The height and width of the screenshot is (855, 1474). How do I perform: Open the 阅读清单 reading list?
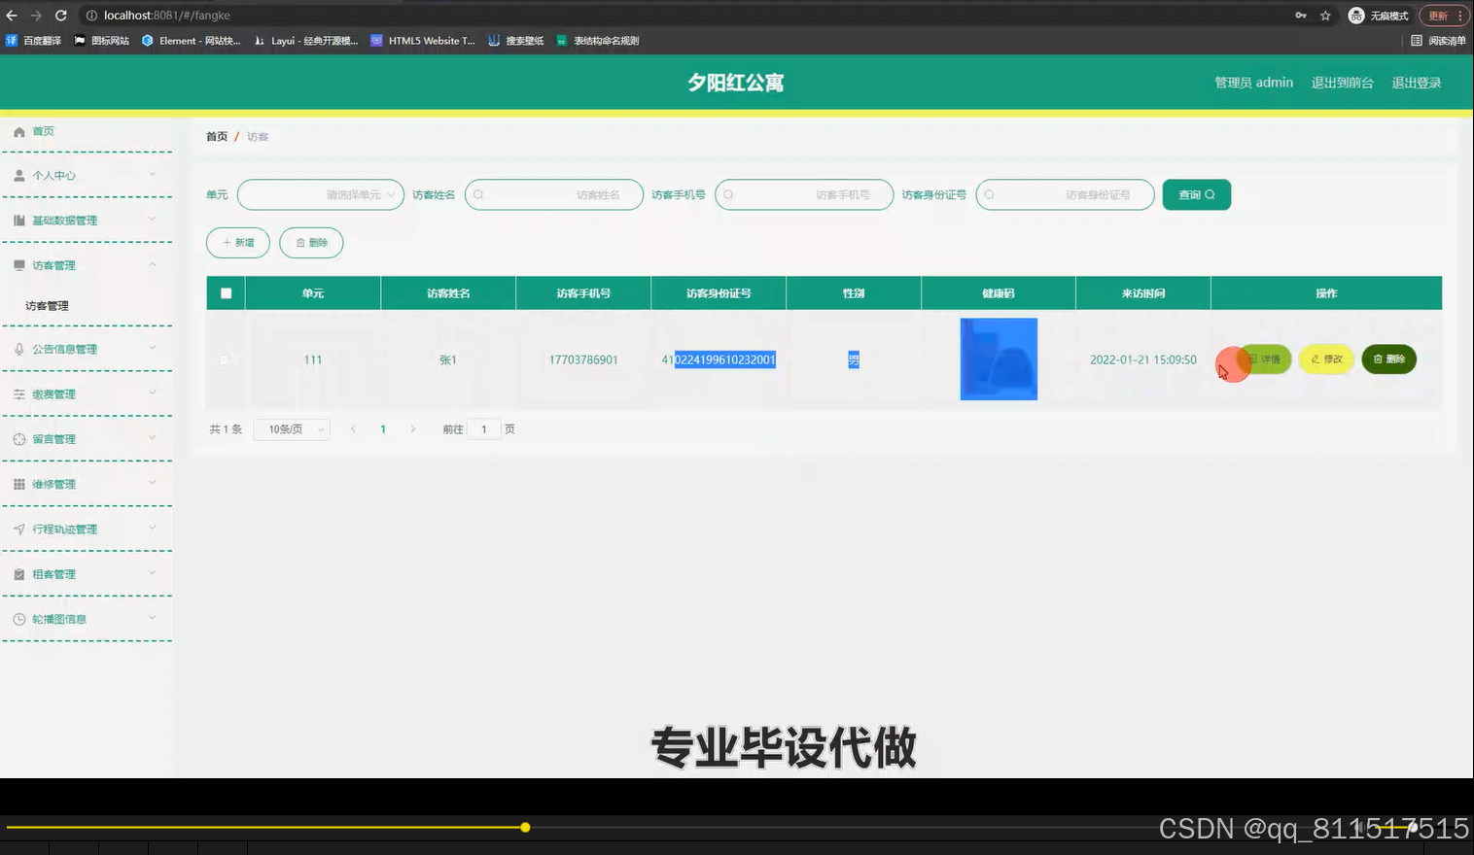point(1439,41)
